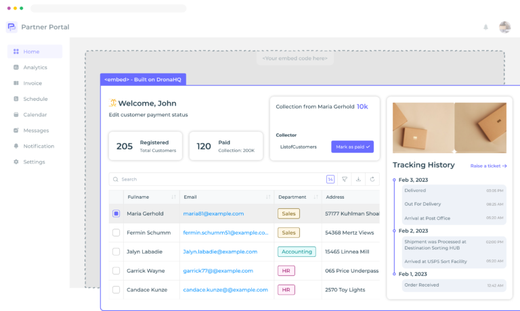This screenshot has height=311, width=520.
Task: Click the right package photo thumbnail
Action: [x=481, y=128]
